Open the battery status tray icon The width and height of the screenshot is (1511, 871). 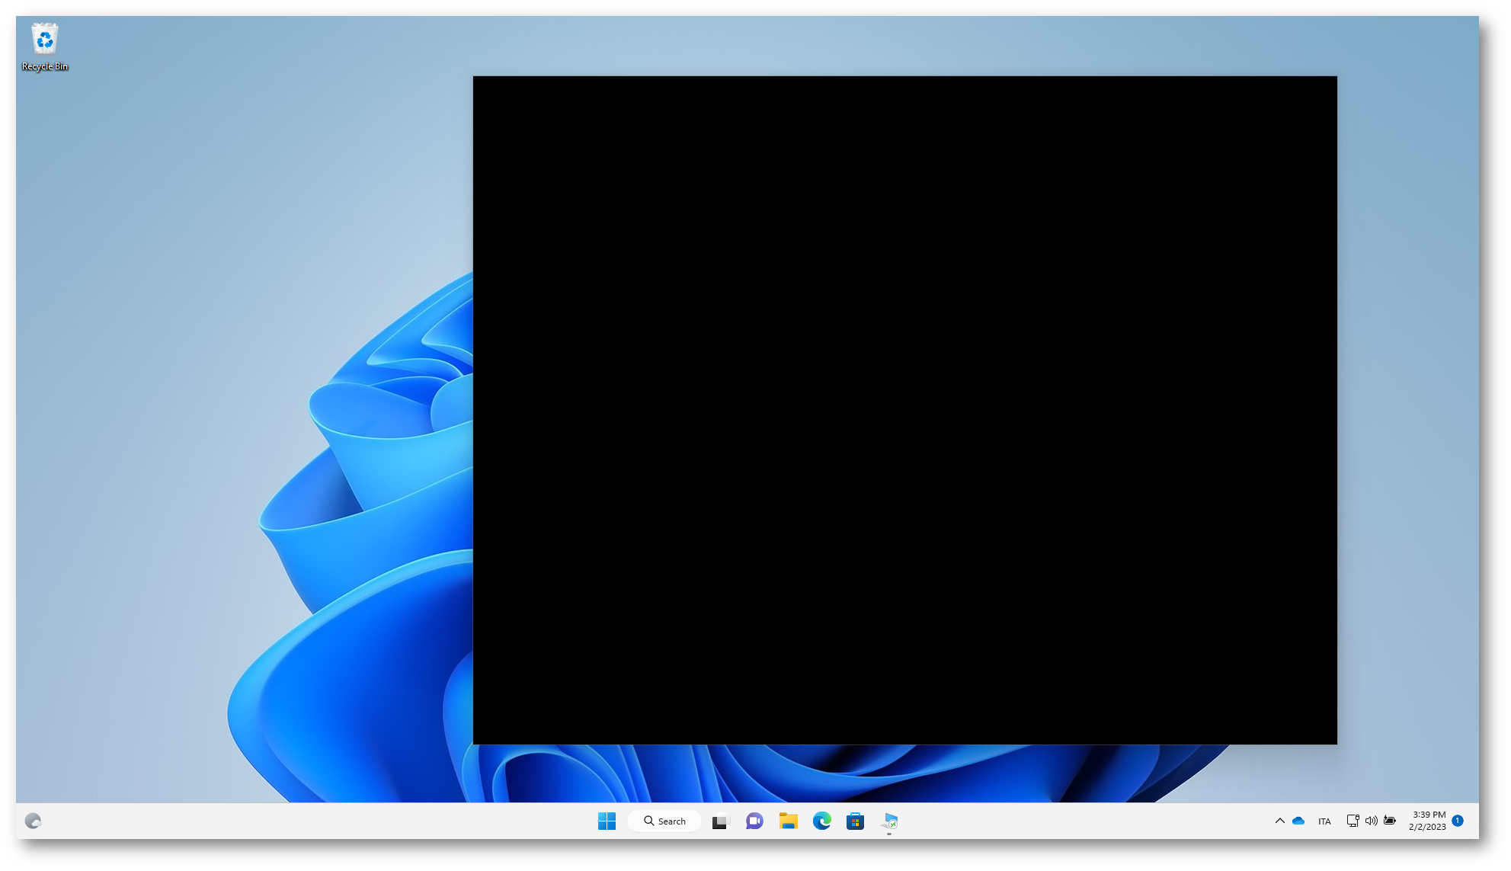(x=1390, y=821)
